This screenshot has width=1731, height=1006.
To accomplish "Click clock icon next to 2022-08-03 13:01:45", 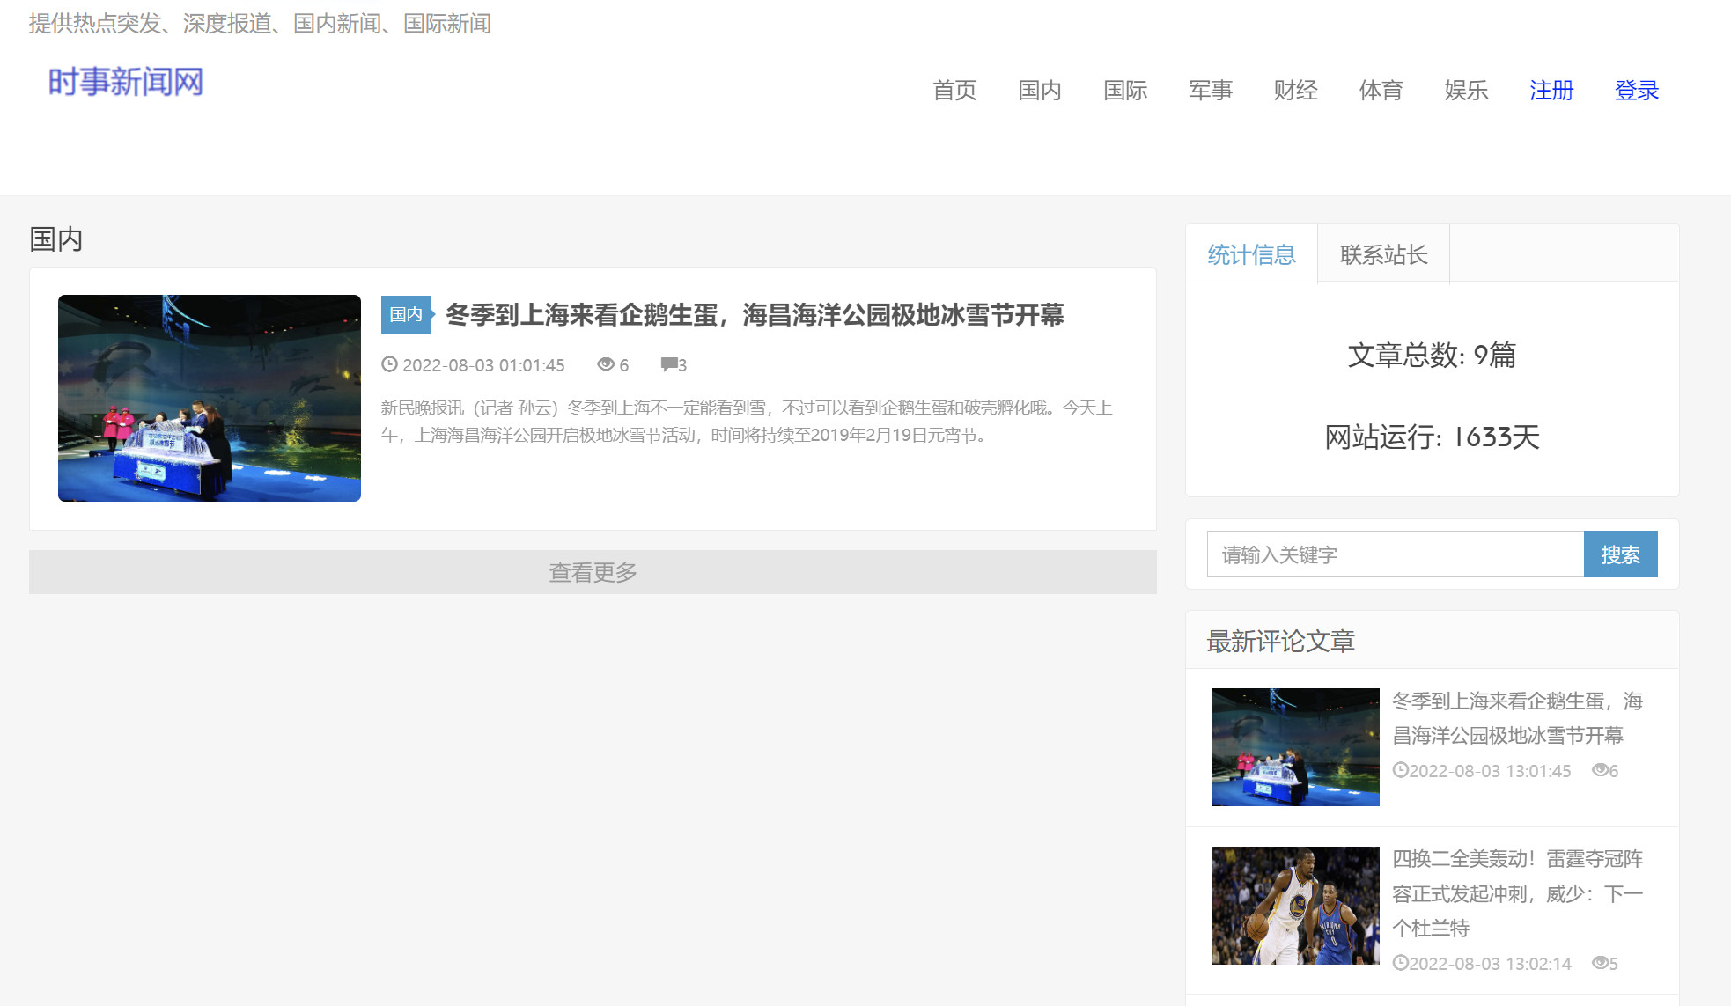I will 1400,770.
